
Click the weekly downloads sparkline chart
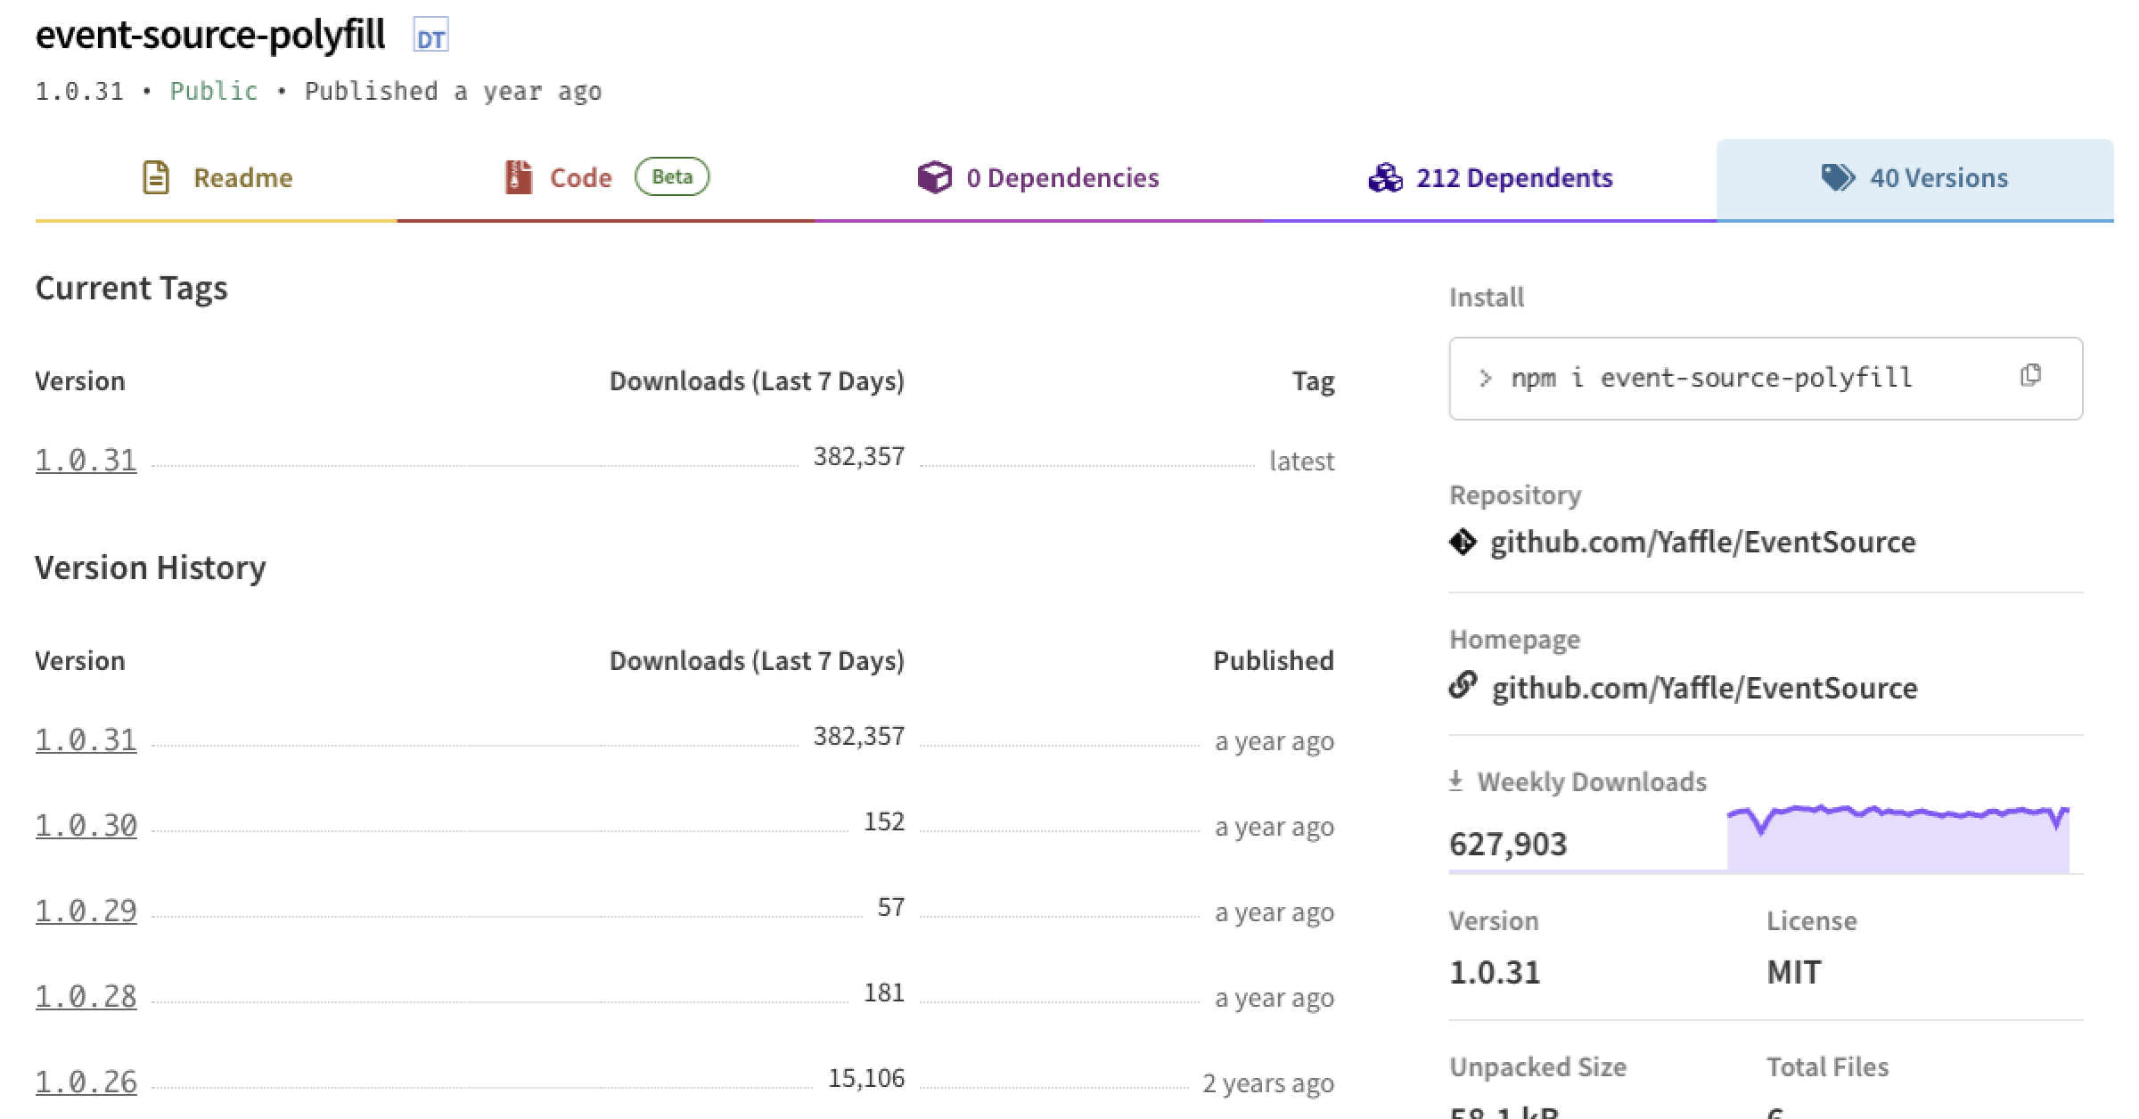[1897, 839]
